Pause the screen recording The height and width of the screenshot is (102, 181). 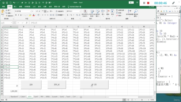point(144,3)
